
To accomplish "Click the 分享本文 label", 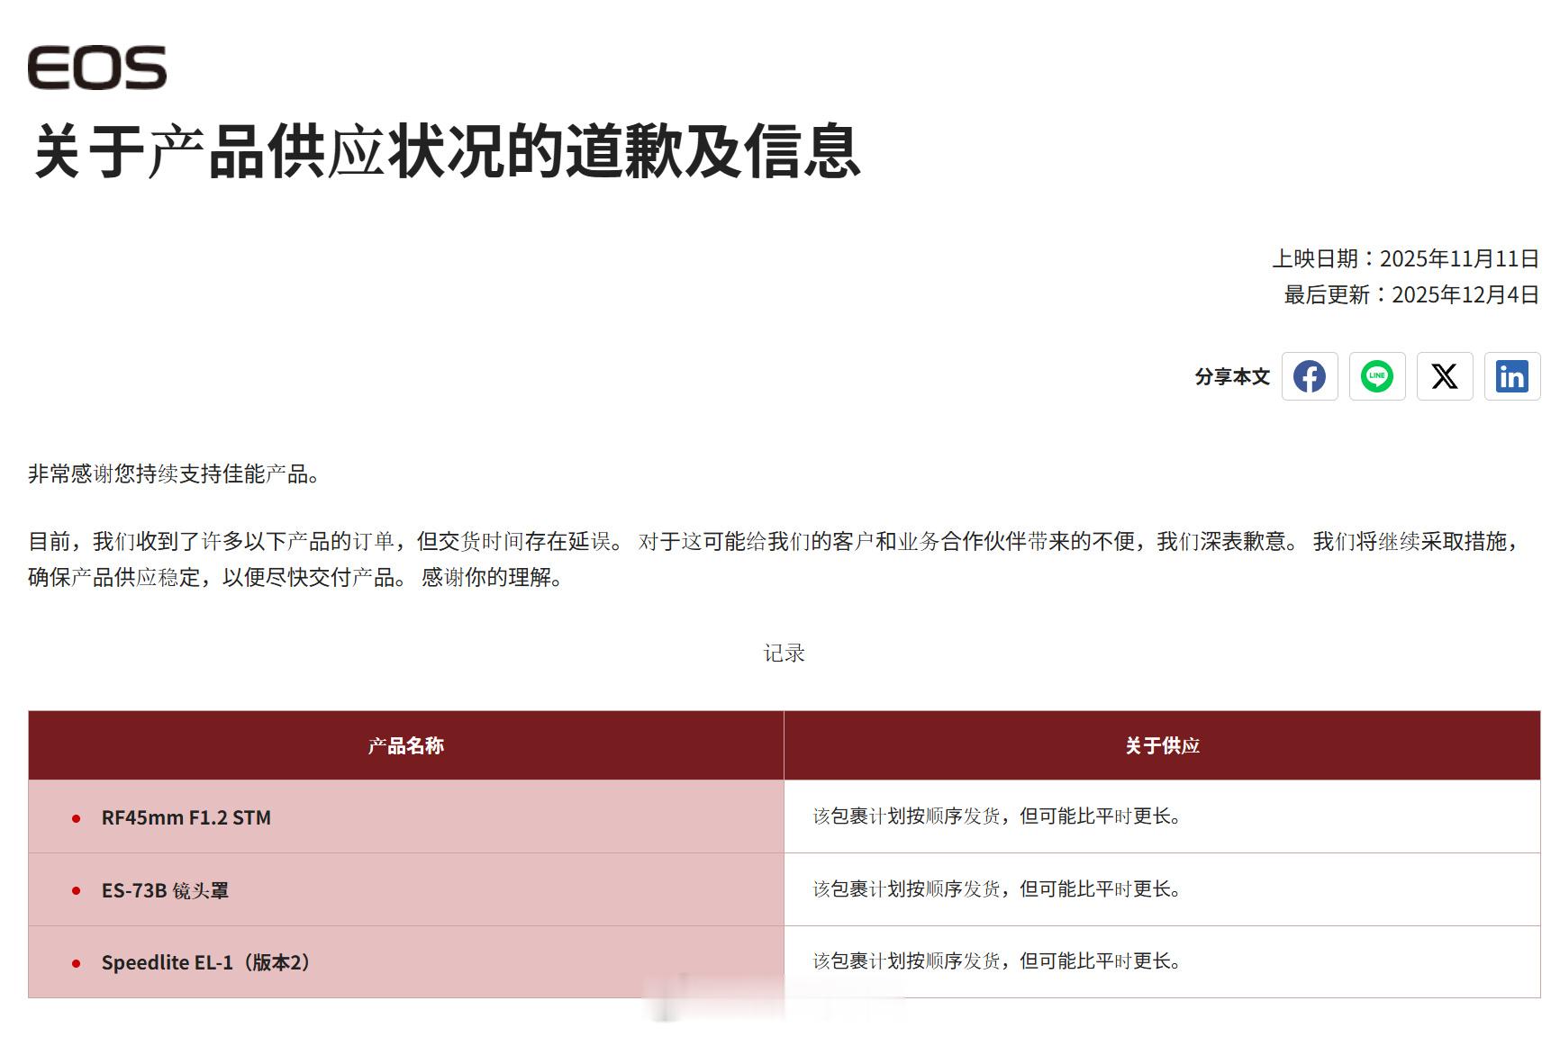I will pyautogui.click(x=1232, y=376).
